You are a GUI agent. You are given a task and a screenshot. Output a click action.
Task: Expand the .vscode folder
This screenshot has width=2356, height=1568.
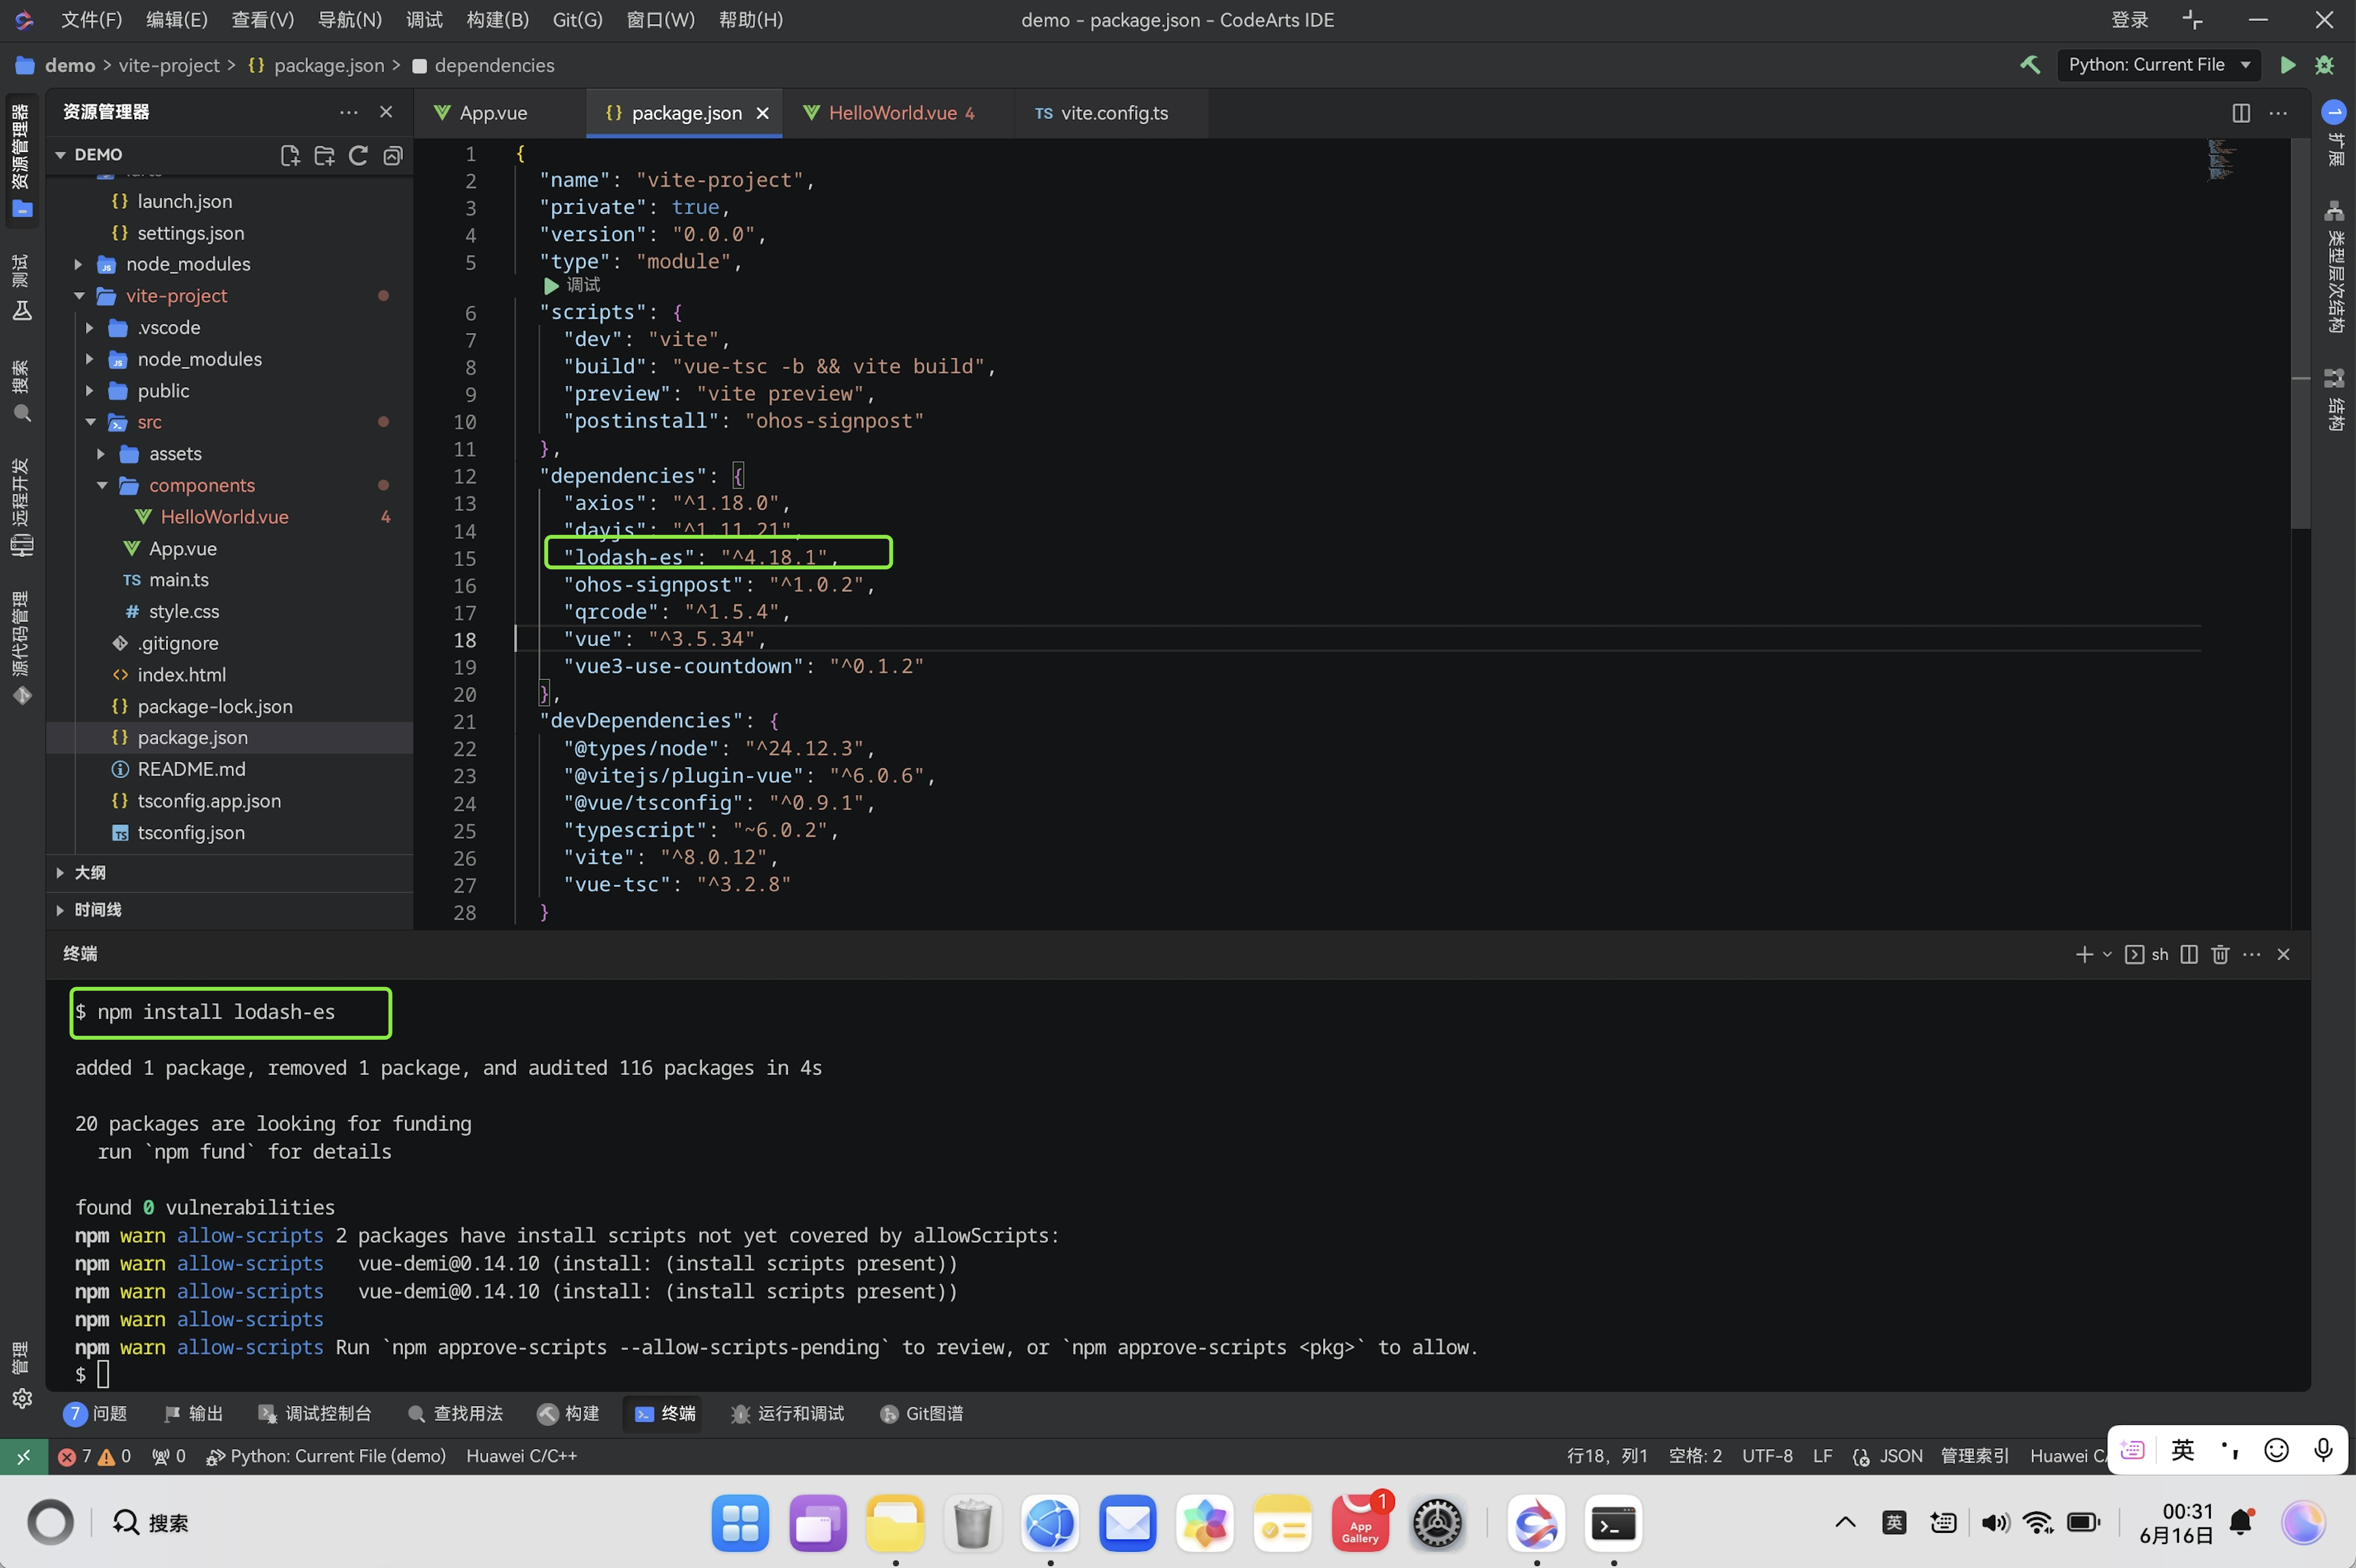click(x=89, y=328)
